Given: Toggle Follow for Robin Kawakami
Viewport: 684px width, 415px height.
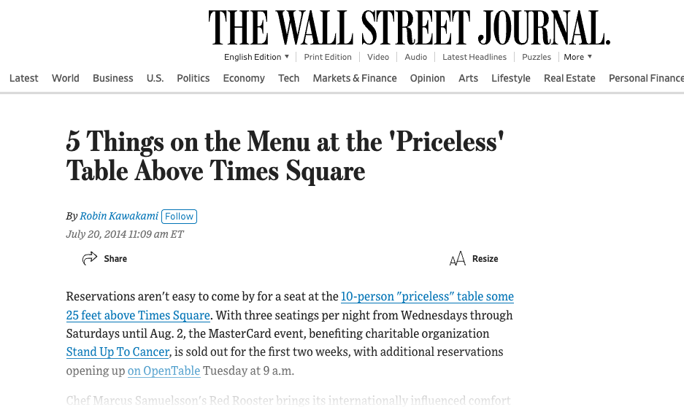Looking at the screenshot, I should (x=179, y=216).
